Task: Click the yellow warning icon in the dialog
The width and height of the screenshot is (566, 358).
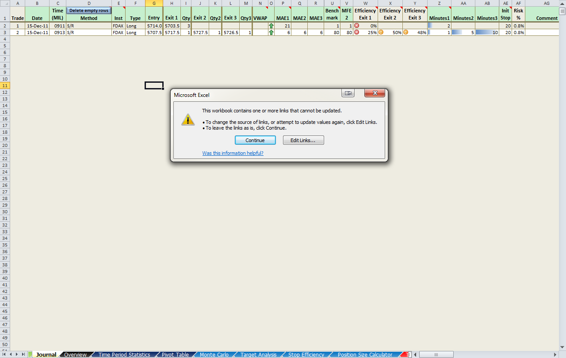Action: click(188, 119)
